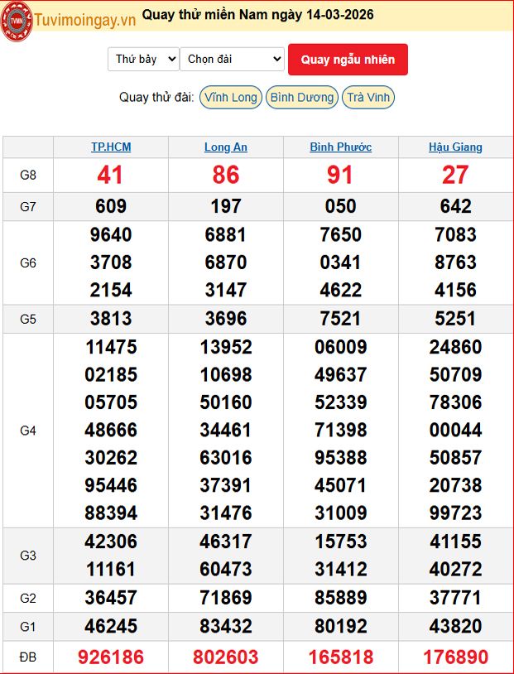
Task: Choose the Bình Dương station pill
Action: [302, 98]
